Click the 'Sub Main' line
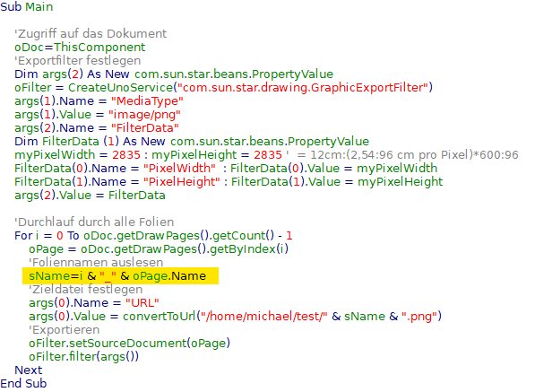 (27, 7)
